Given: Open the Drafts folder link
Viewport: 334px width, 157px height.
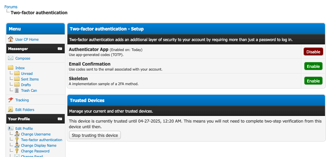Looking at the screenshot, I should click(26, 85).
